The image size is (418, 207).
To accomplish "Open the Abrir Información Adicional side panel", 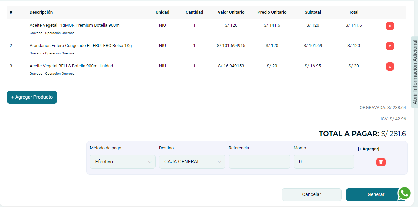I will tap(415, 72).
